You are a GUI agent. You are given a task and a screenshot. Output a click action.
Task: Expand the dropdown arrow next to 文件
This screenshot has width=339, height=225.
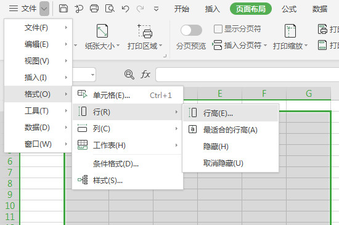(x=44, y=9)
